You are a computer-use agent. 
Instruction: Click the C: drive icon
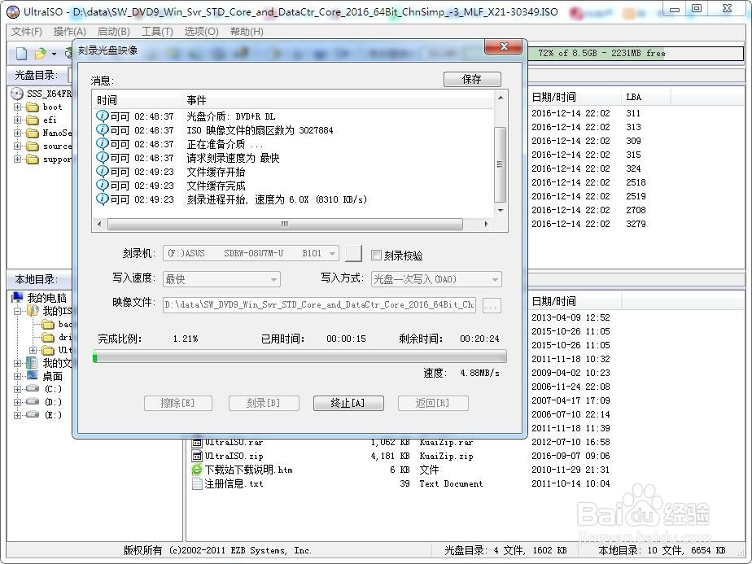pyautogui.click(x=32, y=388)
